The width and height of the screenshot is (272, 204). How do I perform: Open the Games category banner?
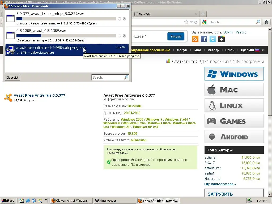coord(234,121)
